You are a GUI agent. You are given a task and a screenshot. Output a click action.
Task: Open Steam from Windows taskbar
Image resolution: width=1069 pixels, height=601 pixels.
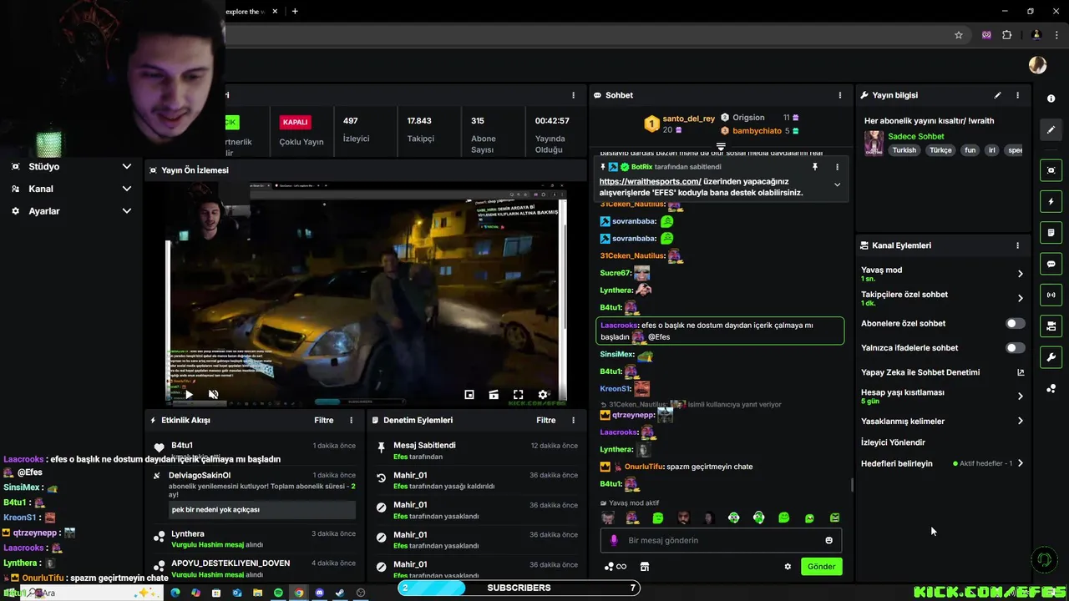[x=340, y=593]
